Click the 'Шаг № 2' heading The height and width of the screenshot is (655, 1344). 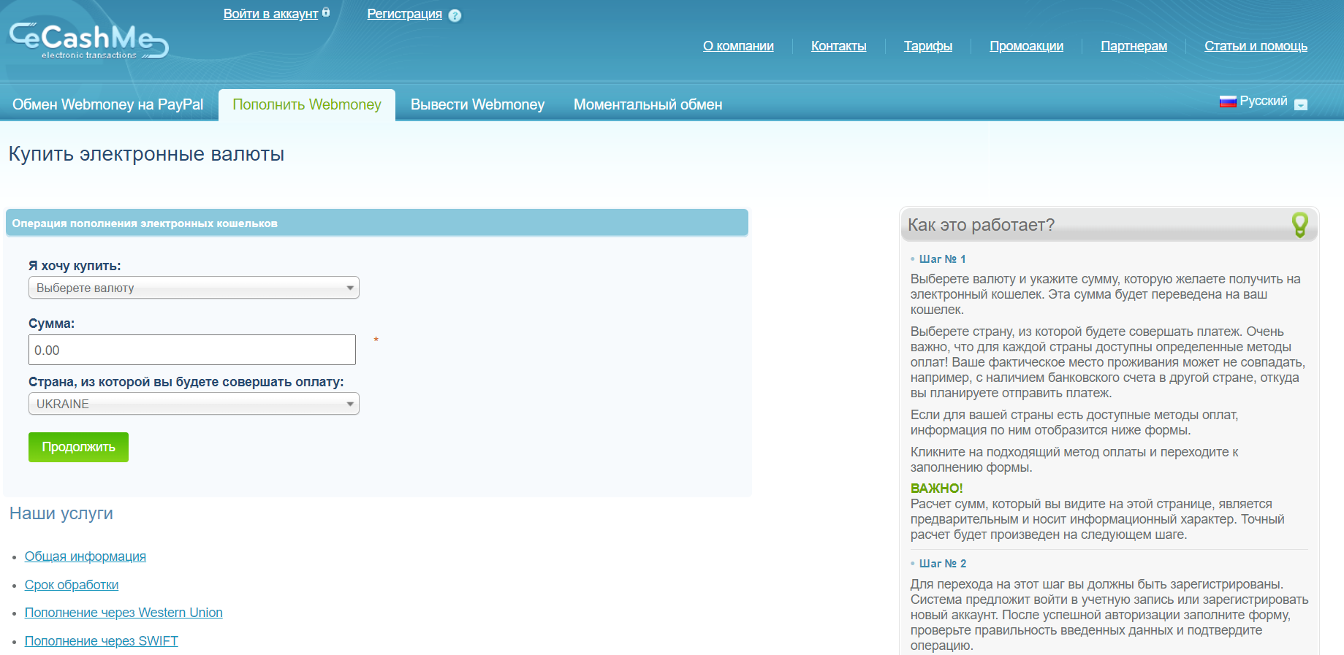pyautogui.click(x=942, y=564)
